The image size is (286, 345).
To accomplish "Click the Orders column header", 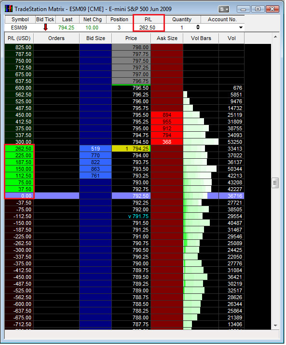I will 56,38.
